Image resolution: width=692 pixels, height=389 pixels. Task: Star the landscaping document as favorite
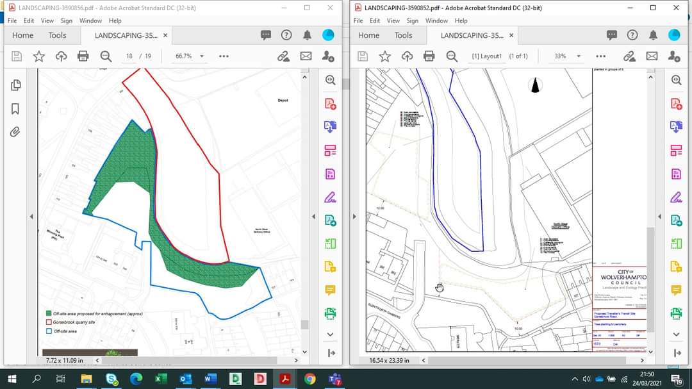click(x=39, y=56)
